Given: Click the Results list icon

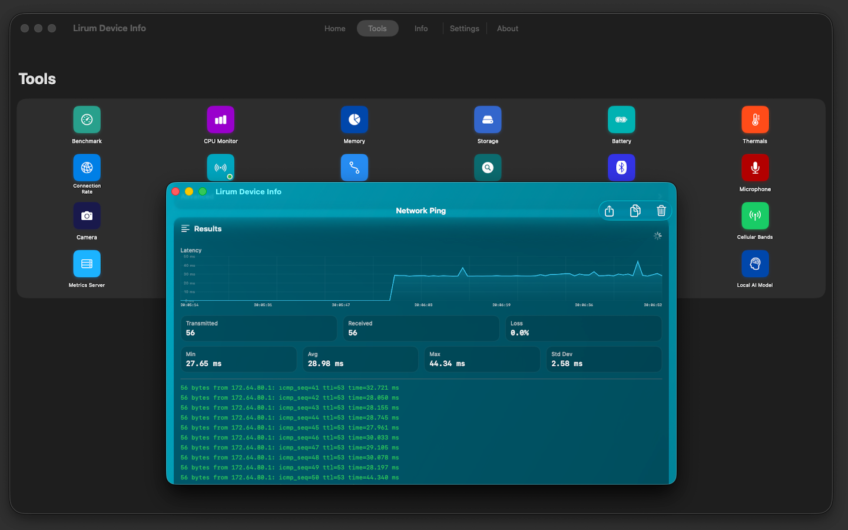Looking at the screenshot, I should pos(185,228).
